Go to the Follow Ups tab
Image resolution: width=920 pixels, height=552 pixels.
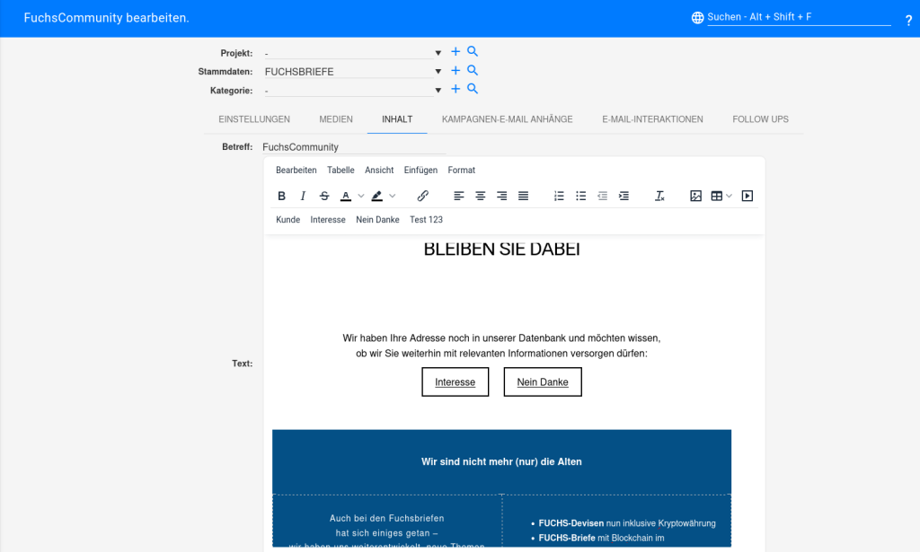point(760,119)
